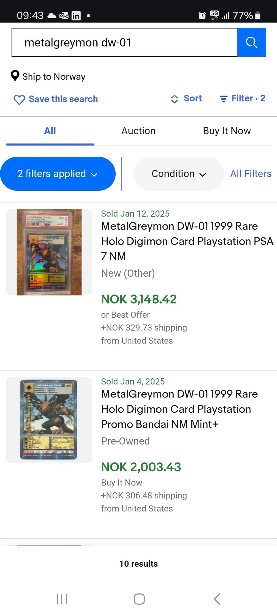Open the ungraded MetalGreymon card thumbnail
Viewport: 277px width, 616px height.
(49, 420)
